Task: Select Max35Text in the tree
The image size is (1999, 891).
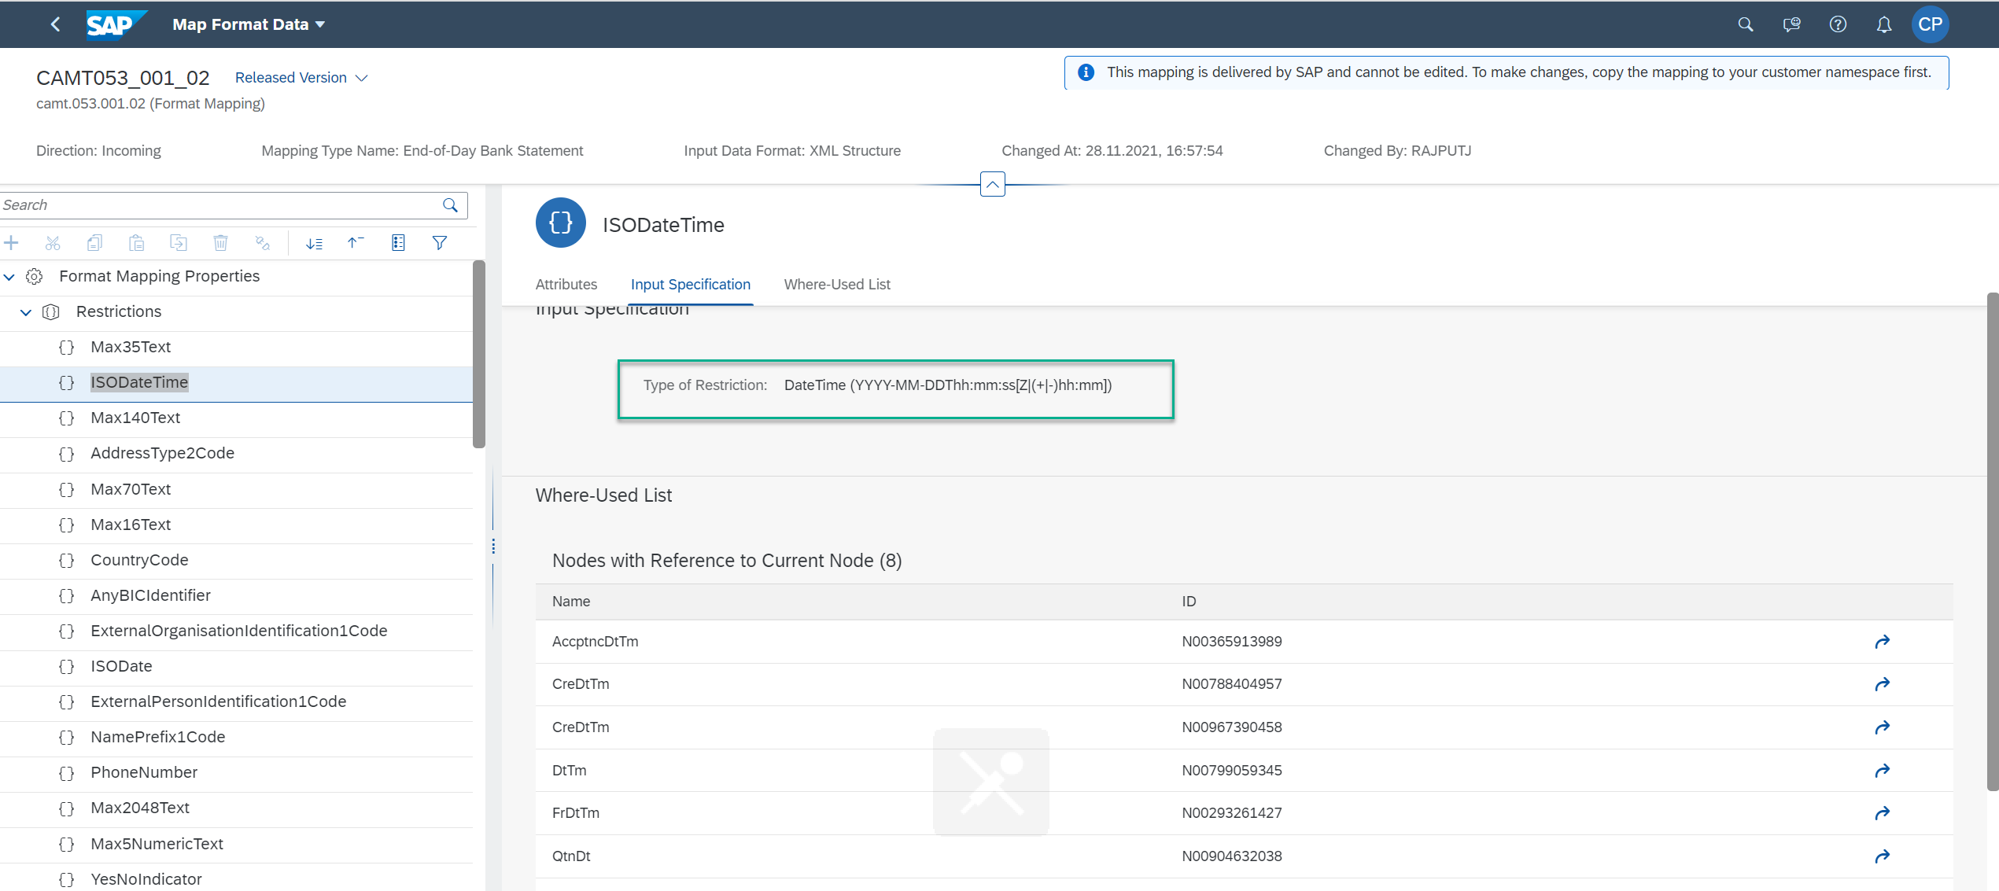Action: coord(236,348)
